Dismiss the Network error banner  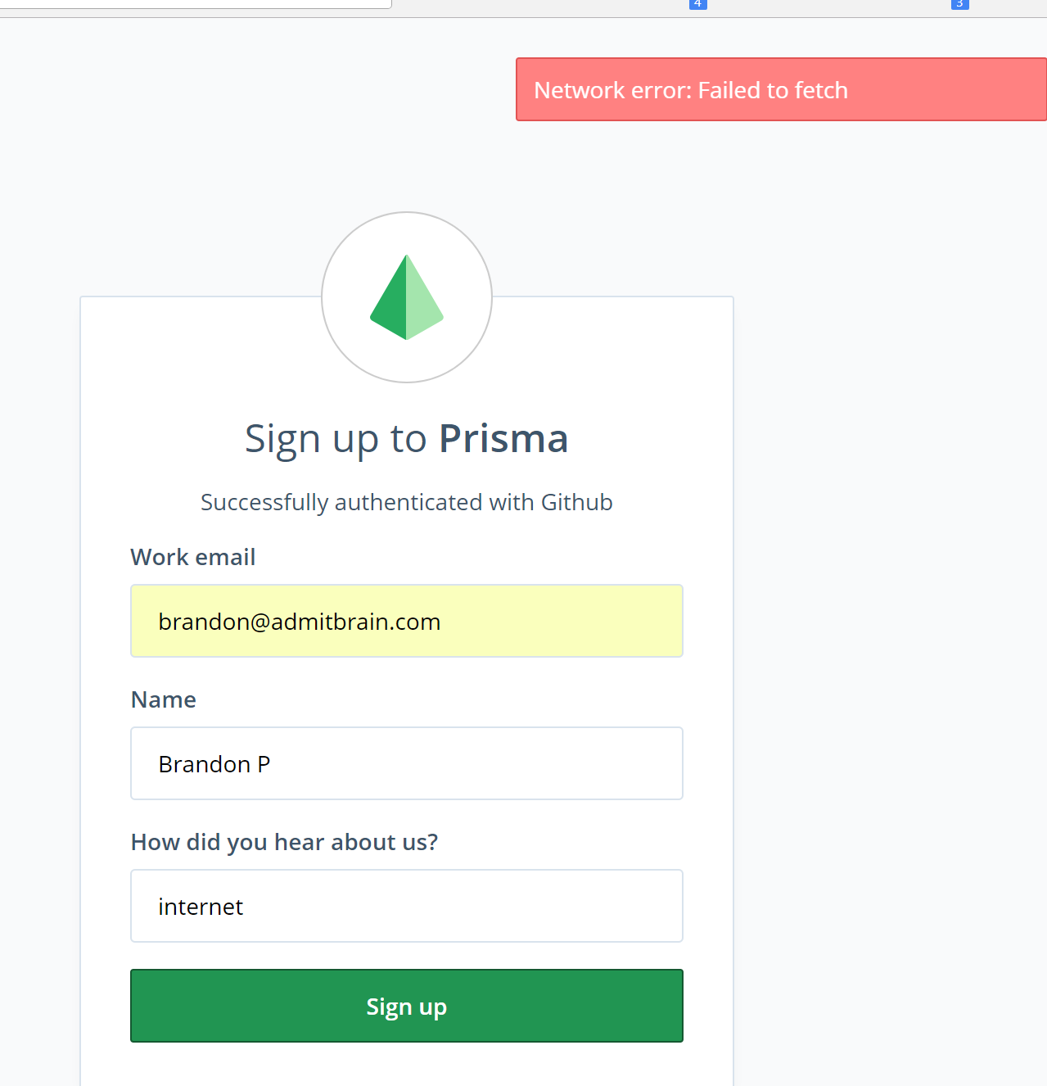click(x=781, y=89)
